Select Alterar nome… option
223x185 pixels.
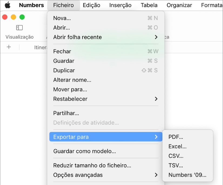coord(106,80)
